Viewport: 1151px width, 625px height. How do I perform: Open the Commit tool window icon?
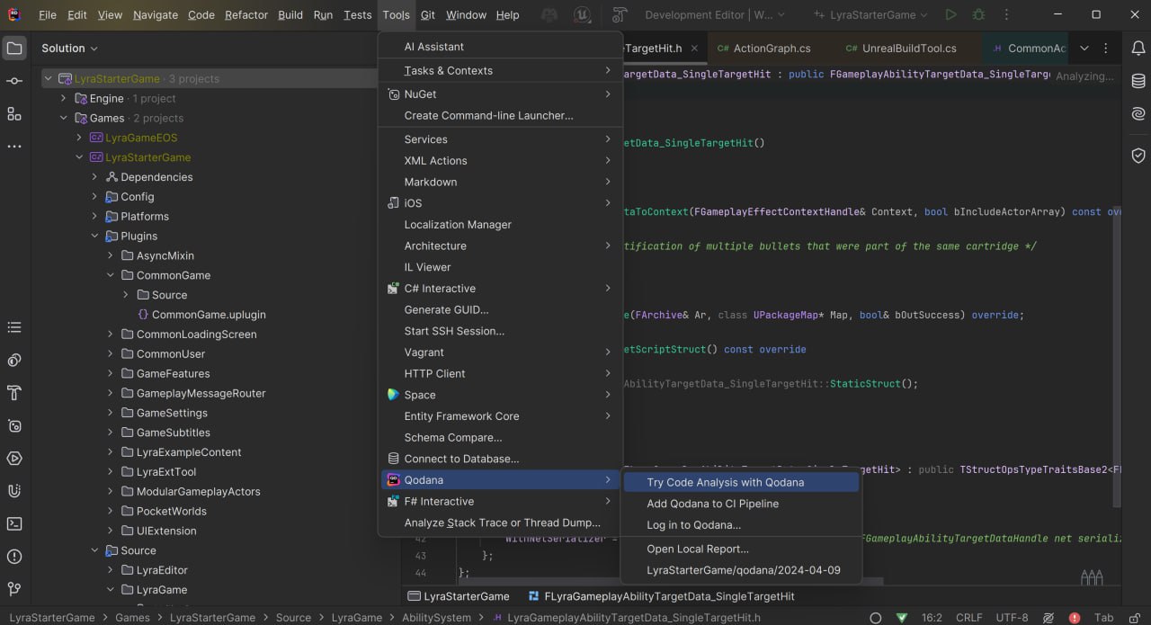[x=14, y=81]
